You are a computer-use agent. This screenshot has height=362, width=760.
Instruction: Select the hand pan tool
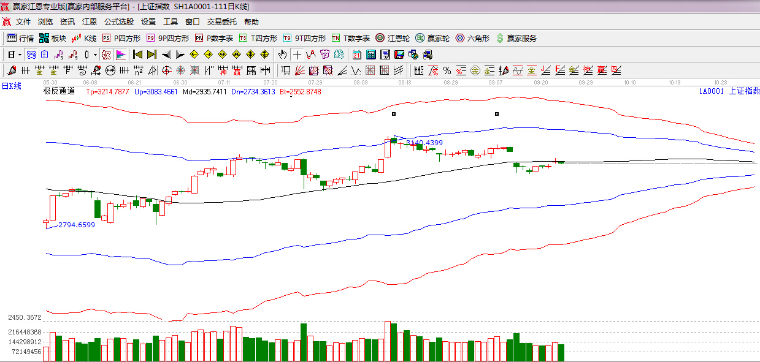[x=282, y=55]
